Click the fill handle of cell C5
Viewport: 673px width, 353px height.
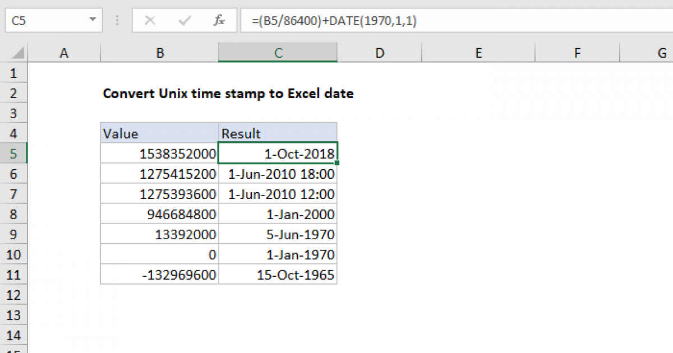click(338, 163)
